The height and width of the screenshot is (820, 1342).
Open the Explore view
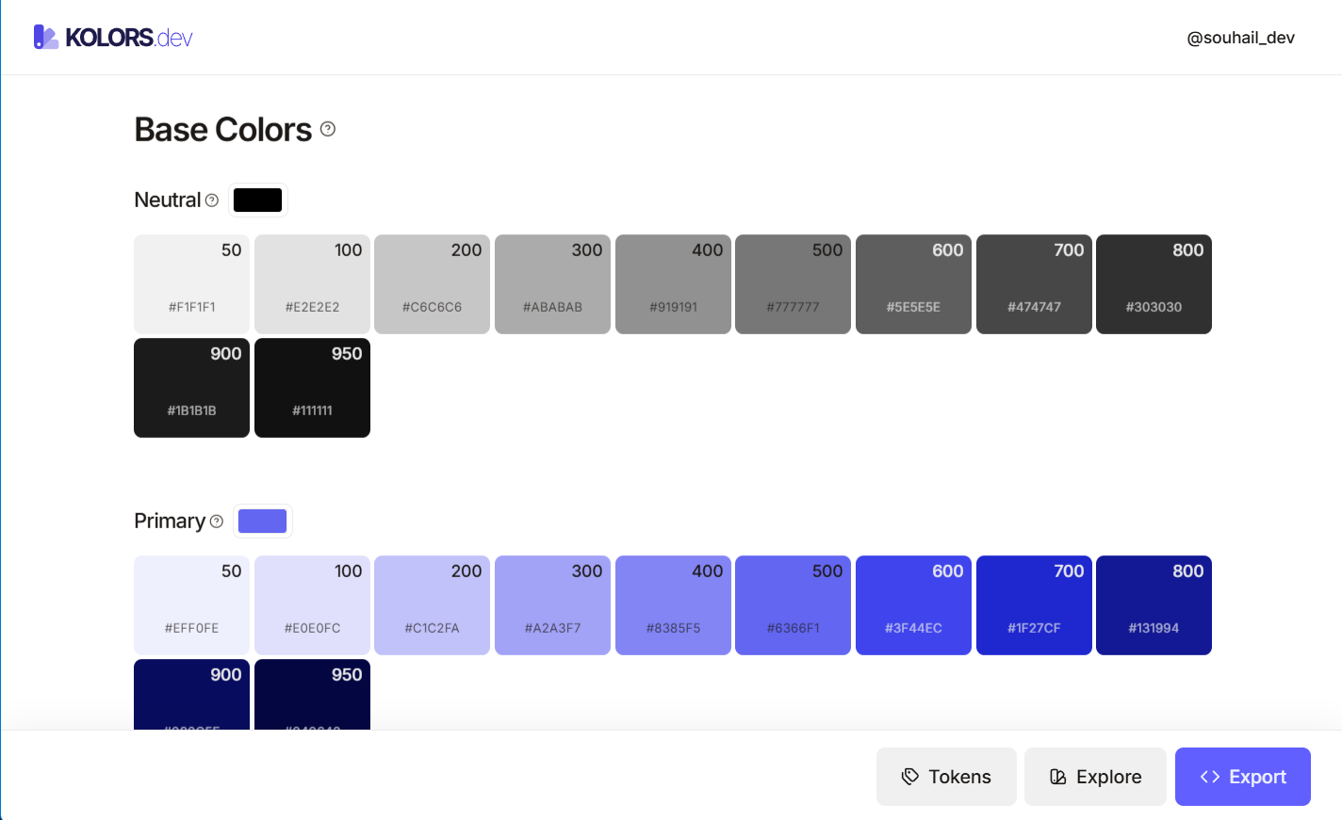point(1095,776)
